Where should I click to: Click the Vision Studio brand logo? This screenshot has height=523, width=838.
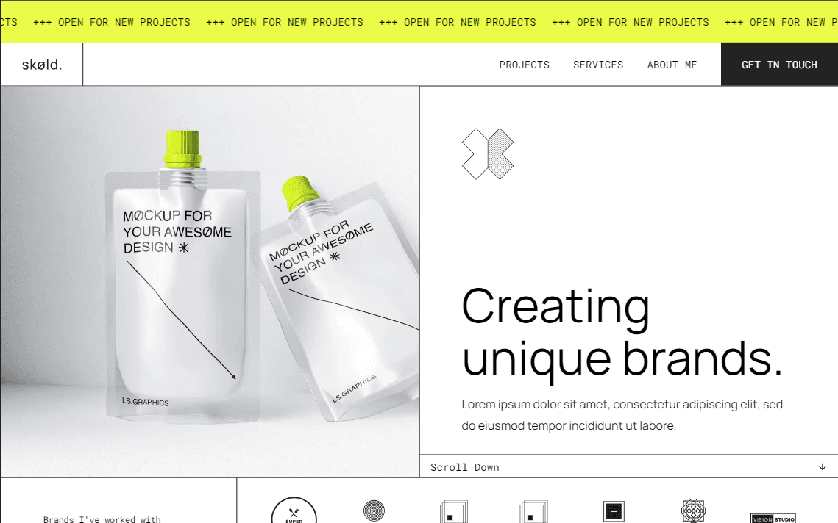coord(773,518)
